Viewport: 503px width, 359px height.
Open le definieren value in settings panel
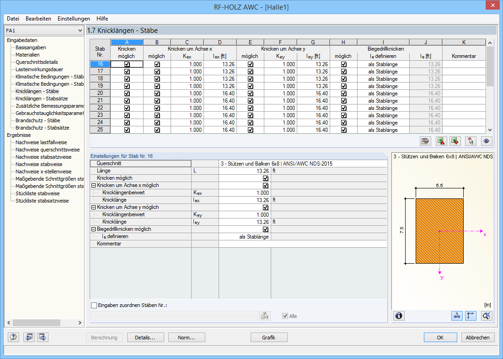[245, 237]
